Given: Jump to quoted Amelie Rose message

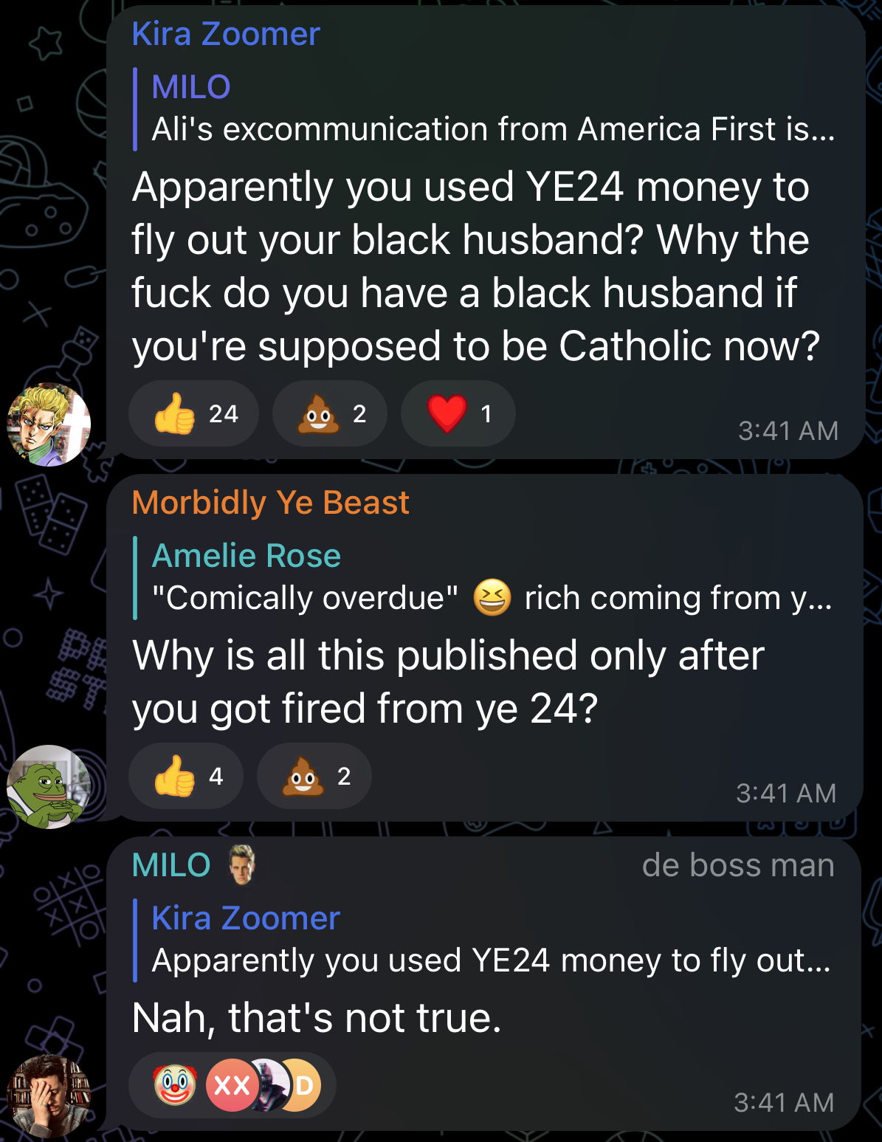Looking at the screenshot, I should 483,577.
